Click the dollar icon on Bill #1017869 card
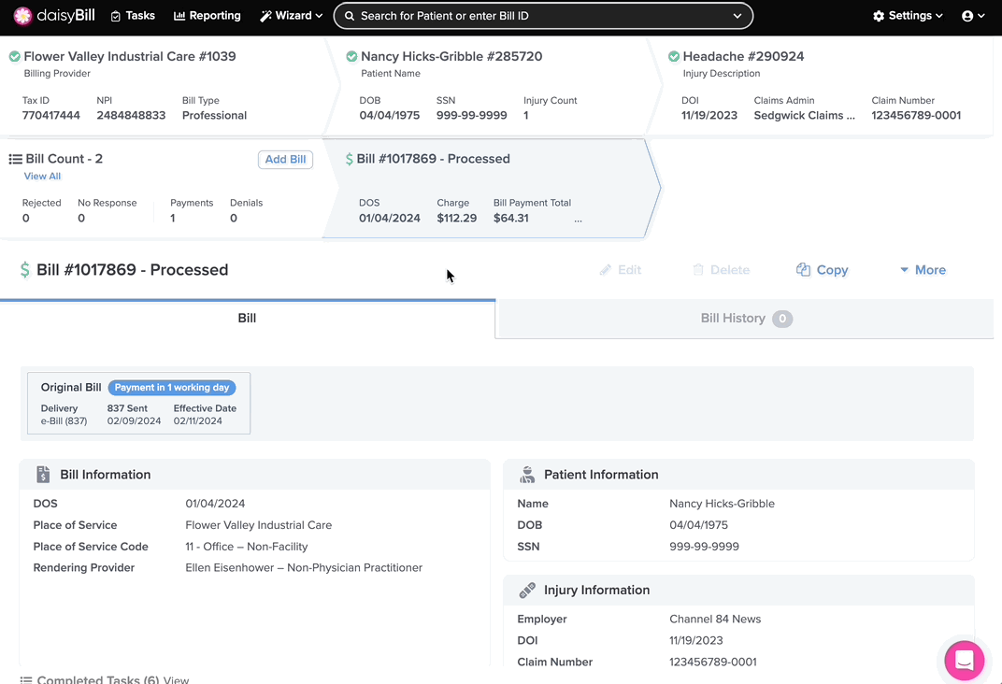 [x=349, y=159]
